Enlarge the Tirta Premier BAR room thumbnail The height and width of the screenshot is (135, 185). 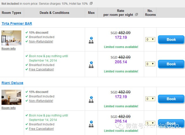[x=11, y=38]
